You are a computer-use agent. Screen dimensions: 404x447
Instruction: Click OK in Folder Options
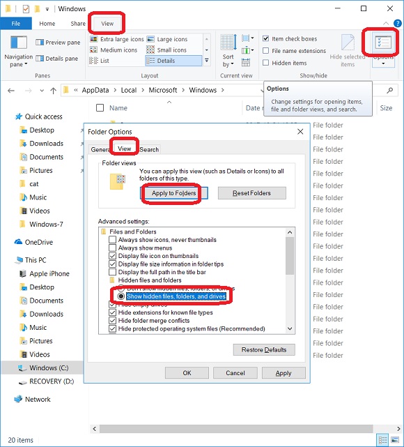[187, 373]
